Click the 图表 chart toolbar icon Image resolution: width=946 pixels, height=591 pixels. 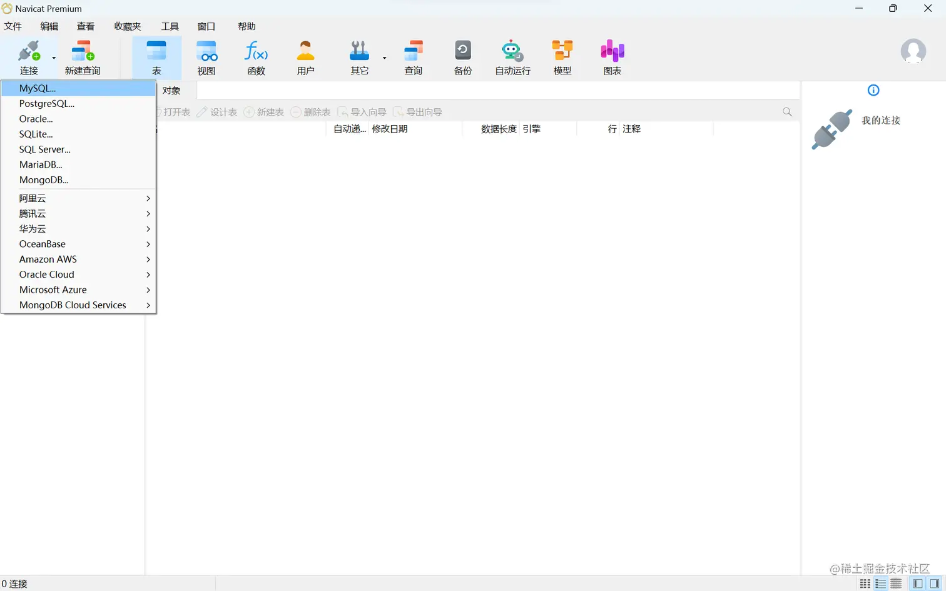(x=612, y=51)
